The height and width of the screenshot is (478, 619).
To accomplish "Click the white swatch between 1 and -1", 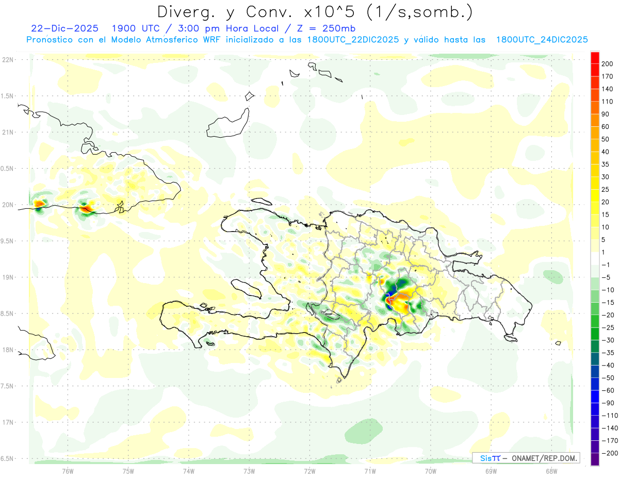I will (595, 258).
